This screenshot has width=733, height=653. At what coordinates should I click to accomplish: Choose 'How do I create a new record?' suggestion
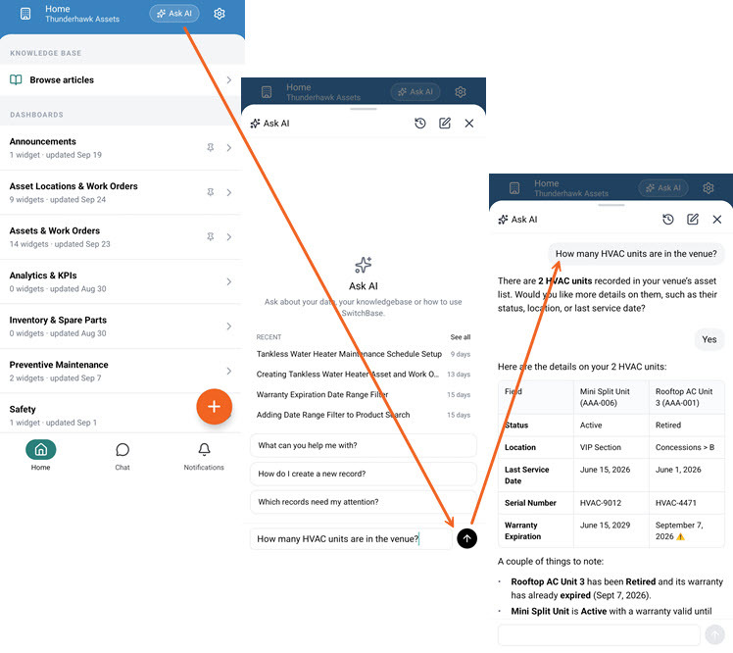(364, 474)
